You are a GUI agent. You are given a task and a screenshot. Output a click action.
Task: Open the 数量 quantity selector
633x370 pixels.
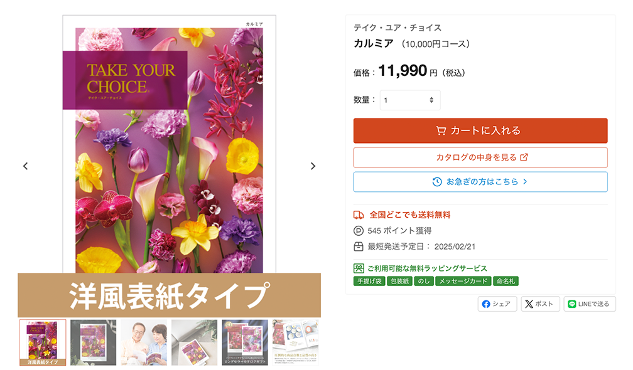click(x=409, y=100)
